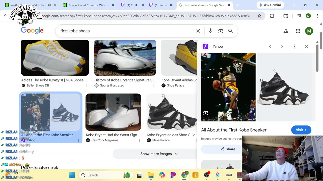
Task: Show previous image in Yahoo preview panel
Action: click(270, 47)
